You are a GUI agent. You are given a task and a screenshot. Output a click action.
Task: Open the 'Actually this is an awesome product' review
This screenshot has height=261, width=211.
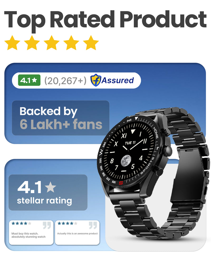click(x=77, y=233)
